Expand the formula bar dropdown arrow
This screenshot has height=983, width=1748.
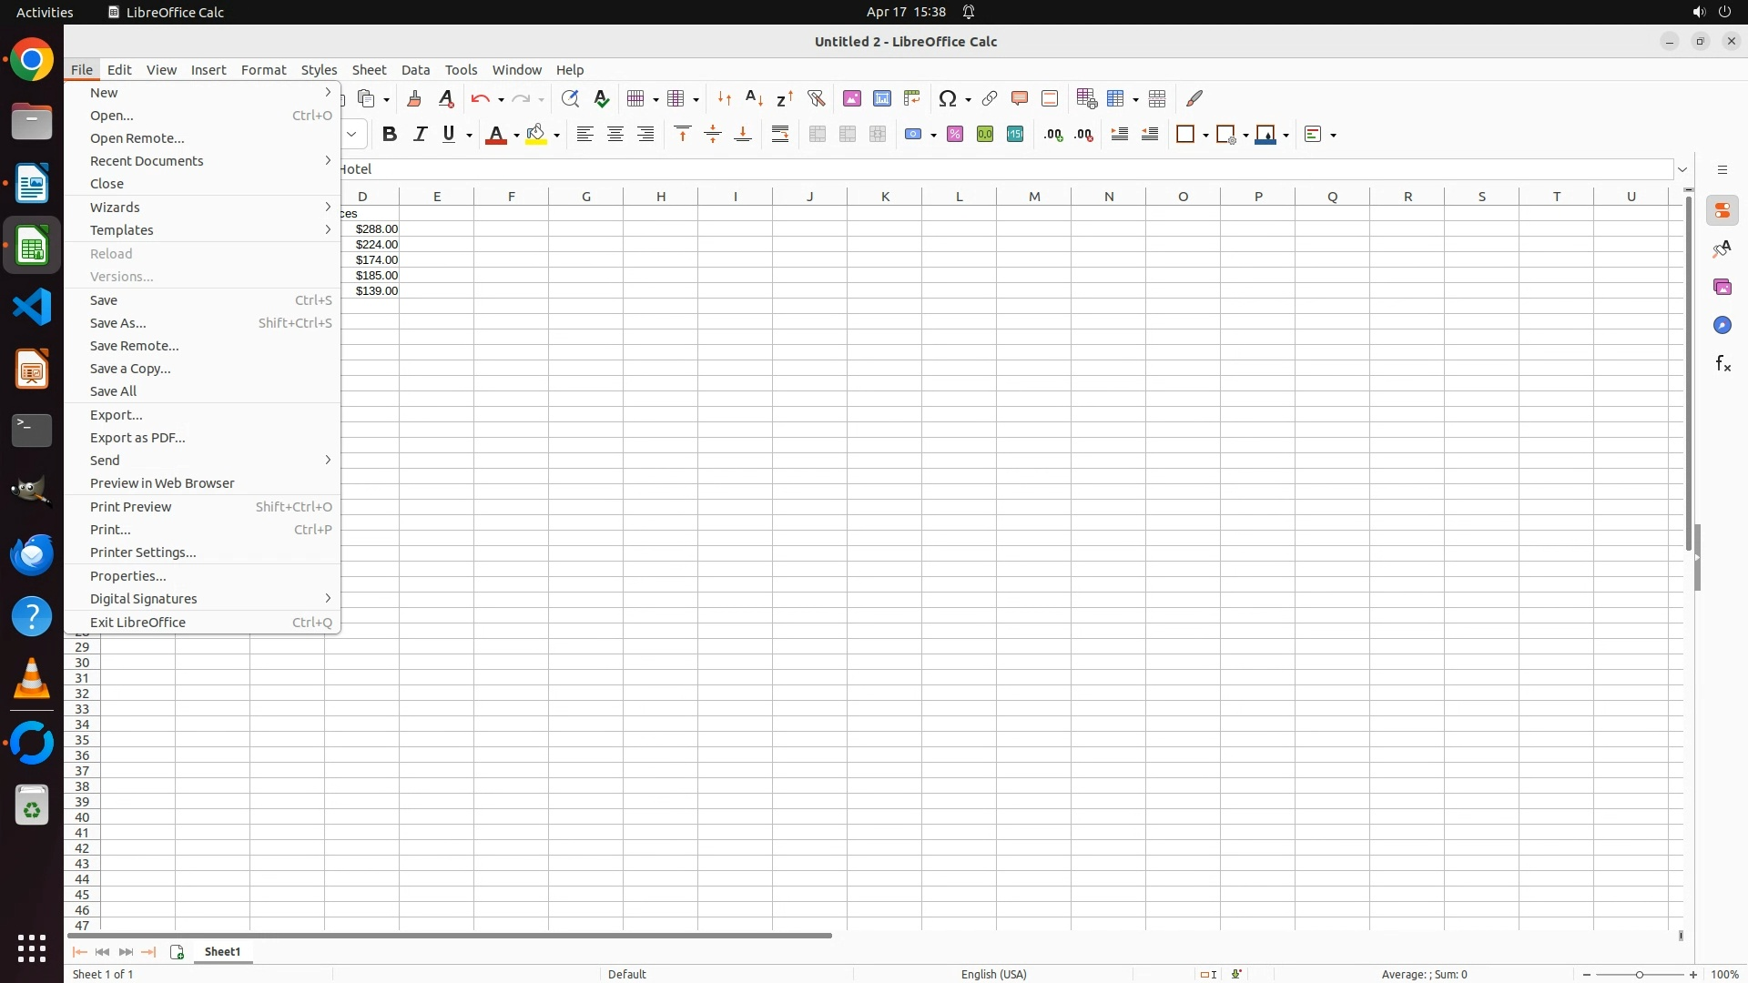pos(1682,169)
